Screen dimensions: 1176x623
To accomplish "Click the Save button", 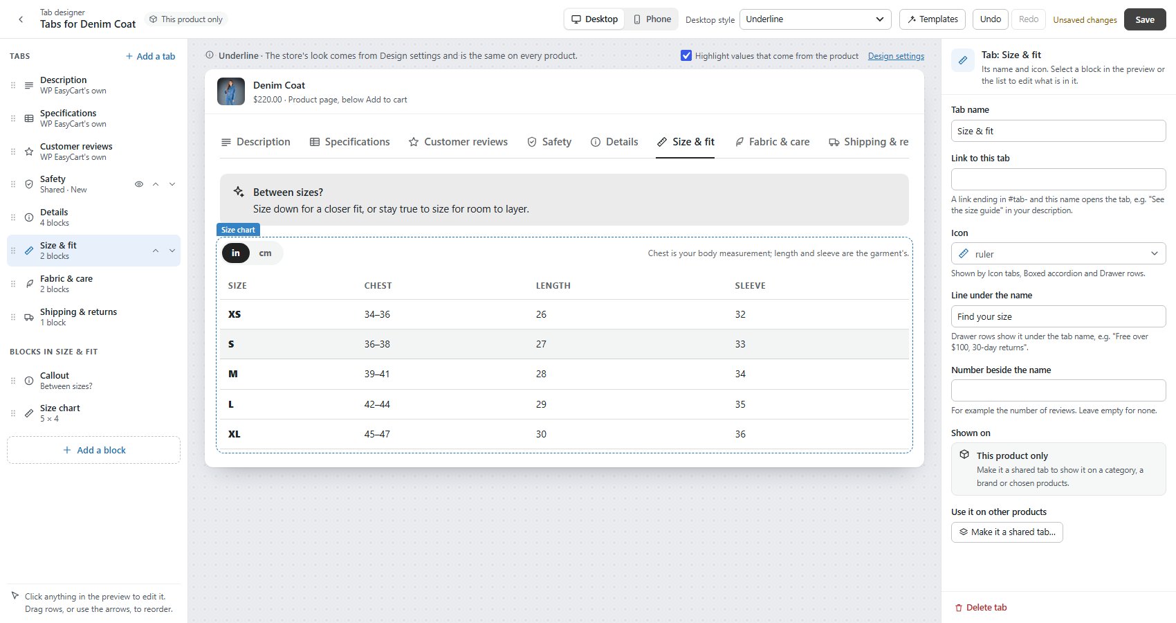I will tap(1145, 19).
